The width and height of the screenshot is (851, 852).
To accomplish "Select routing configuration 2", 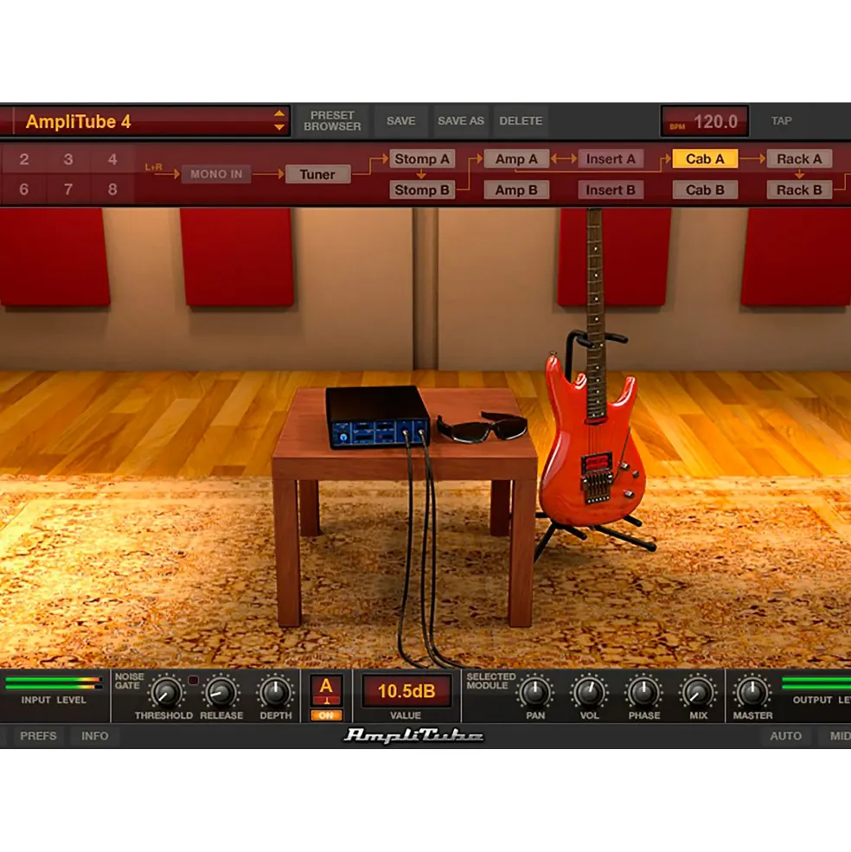I will point(24,160).
